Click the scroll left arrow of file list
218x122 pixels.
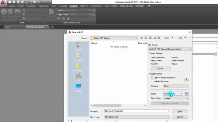coord(92,105)
